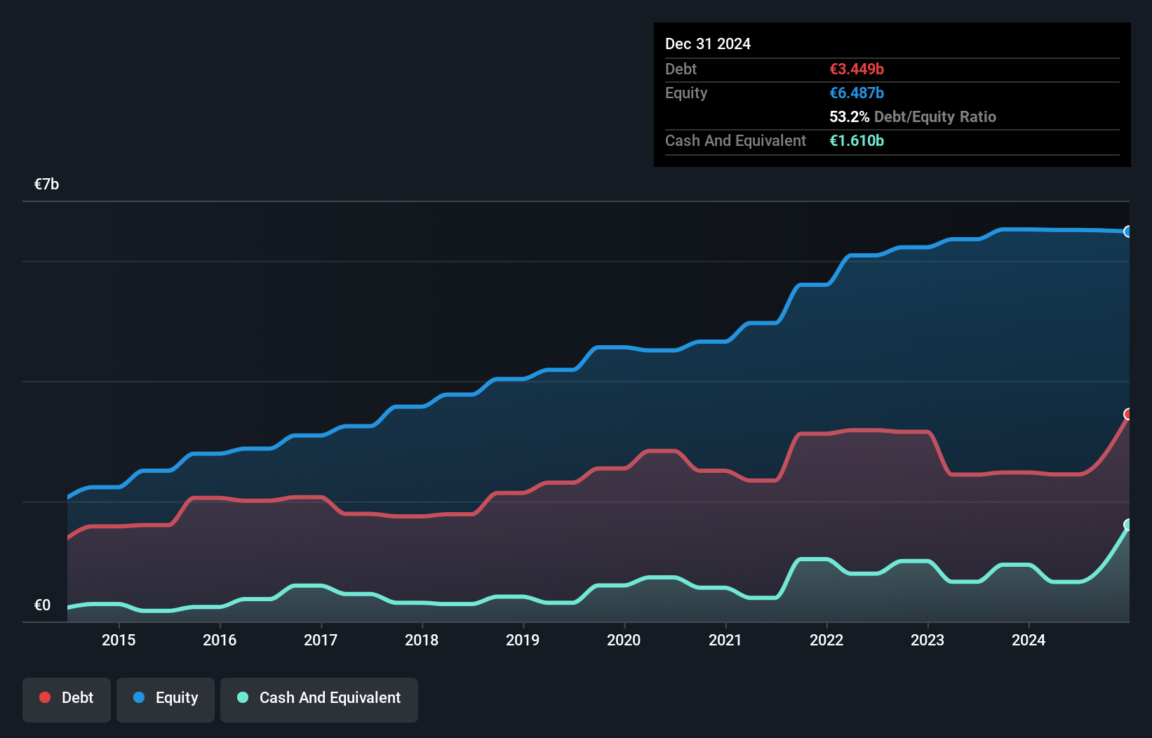Click the red dot inside the Debt chip

point(44,697)
